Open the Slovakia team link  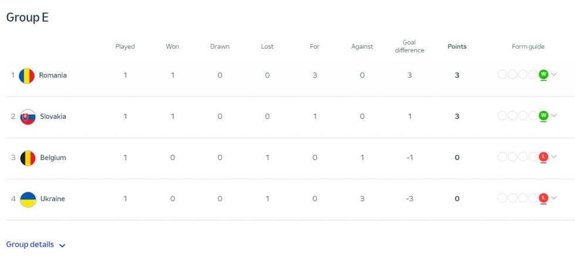click(53, 117)
